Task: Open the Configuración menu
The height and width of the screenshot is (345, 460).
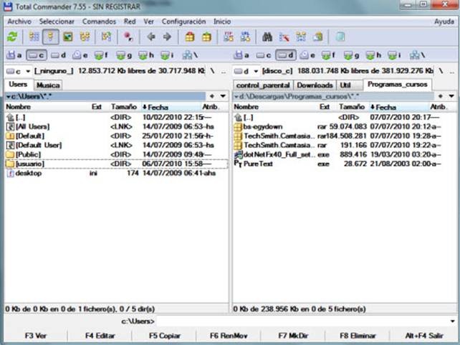Action: click(x=183, y=22)
